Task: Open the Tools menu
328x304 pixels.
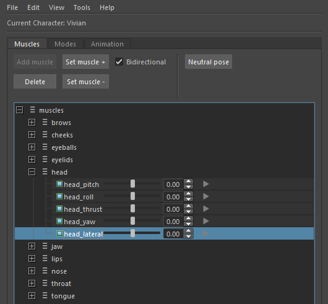Action: 82,8
